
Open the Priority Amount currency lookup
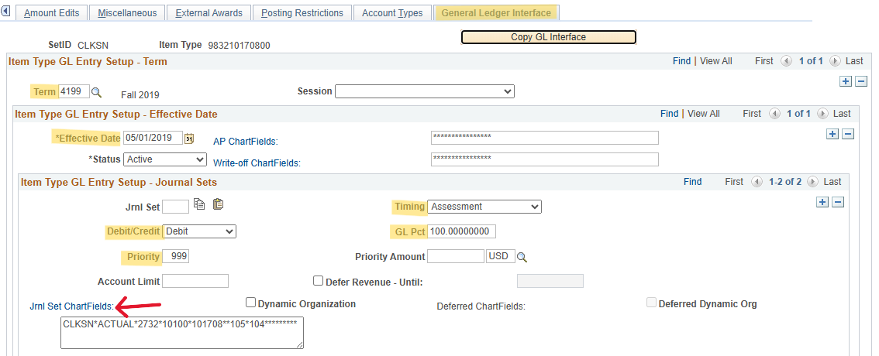(x=522, y=257)
